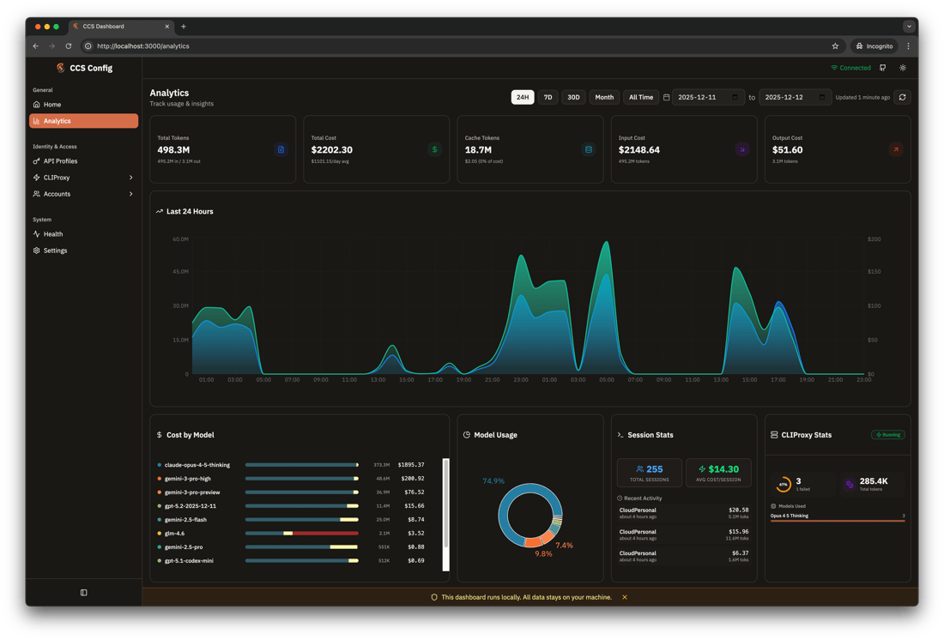Open the browser three-dot menu
Image resolution: width=944 pixels, height=640 pixels.
point(909,45)
